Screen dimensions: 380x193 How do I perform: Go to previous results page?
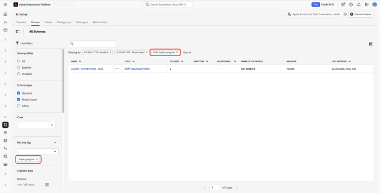point(205,187)
